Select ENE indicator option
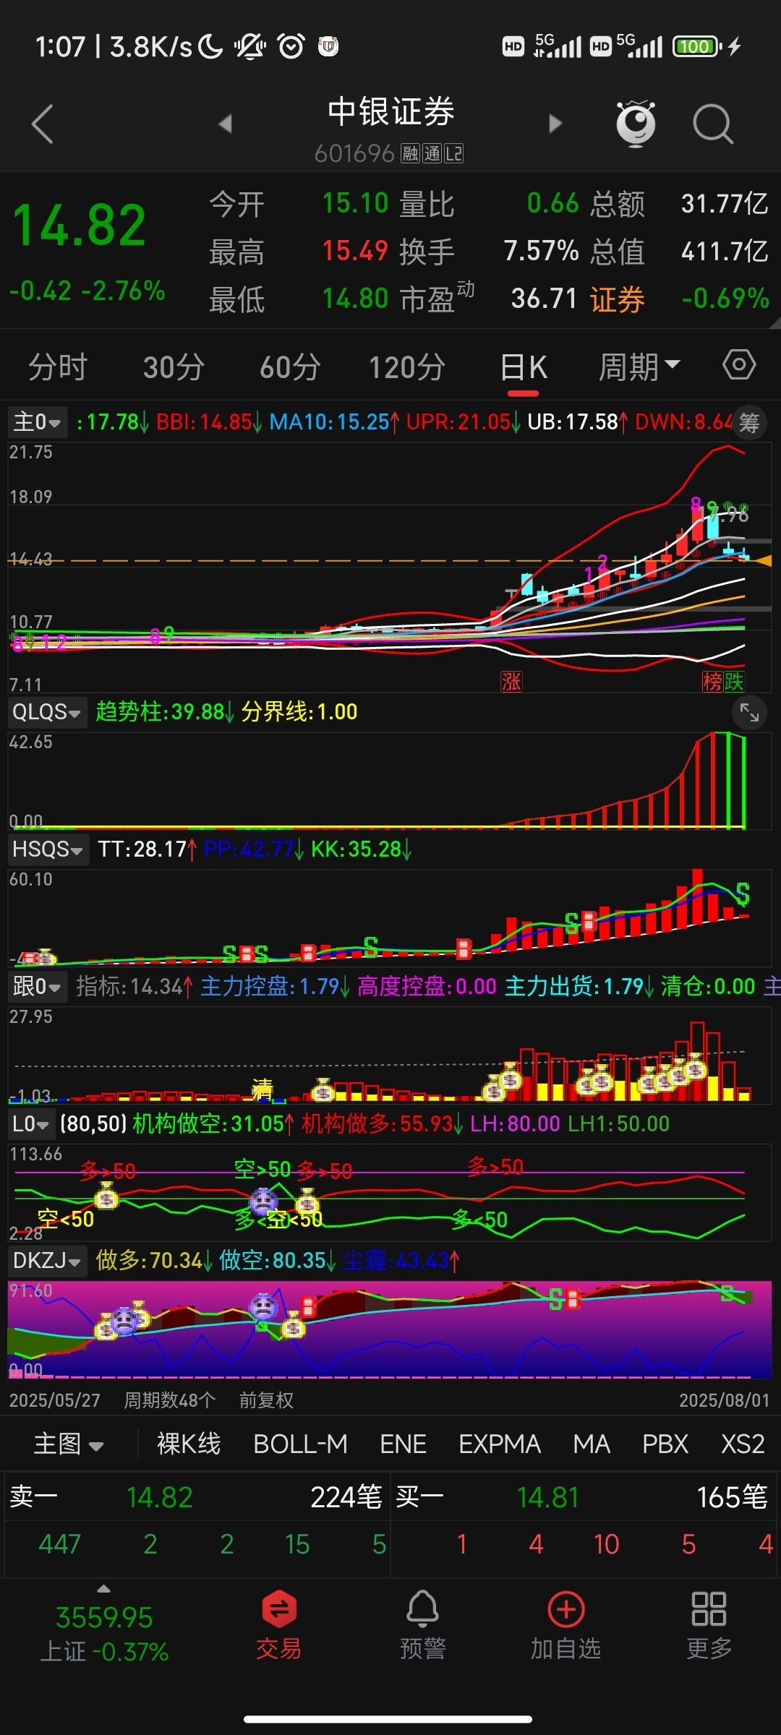The width and height of the screenshot is (781, 1735). [403, 1444]
